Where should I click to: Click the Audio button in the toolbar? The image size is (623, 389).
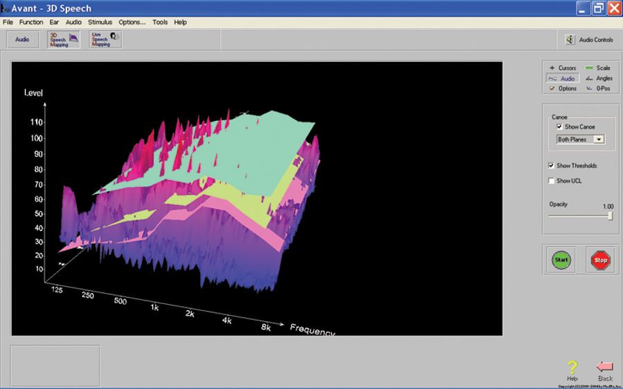point(22,40)
